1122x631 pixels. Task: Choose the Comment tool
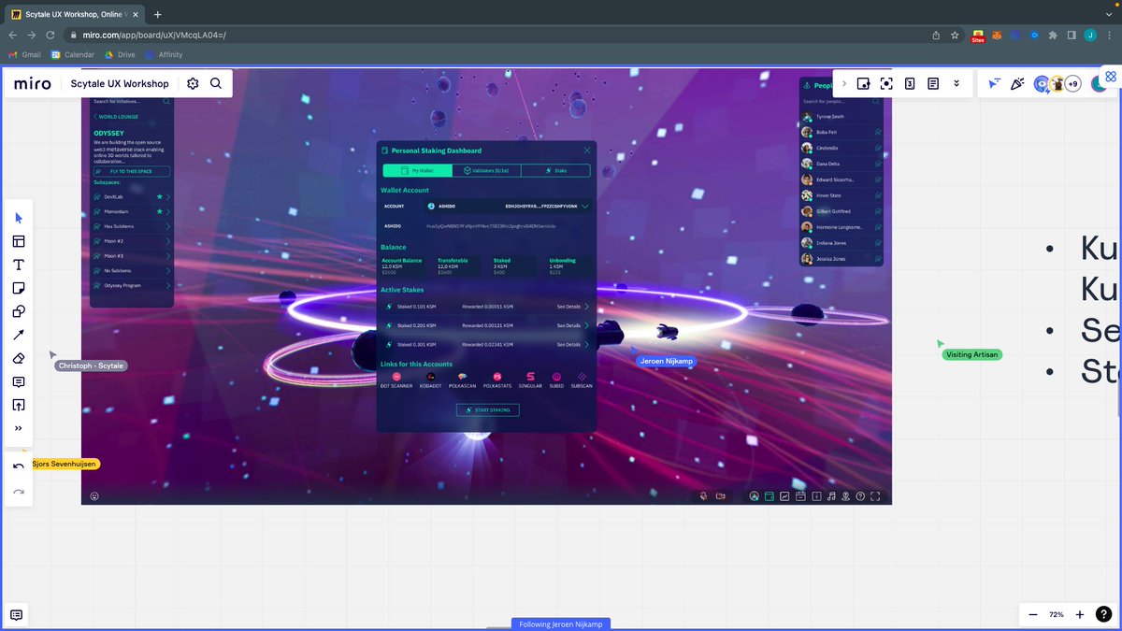[19, 381]
